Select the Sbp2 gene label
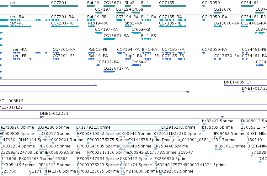This screenshot has height=176, width=267. (130, 3)
